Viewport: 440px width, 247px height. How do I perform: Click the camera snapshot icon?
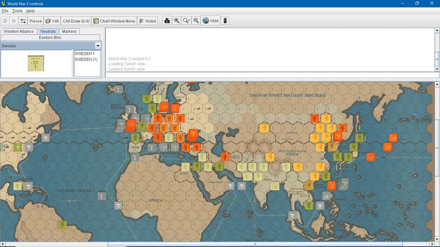[x=167, y=21]
